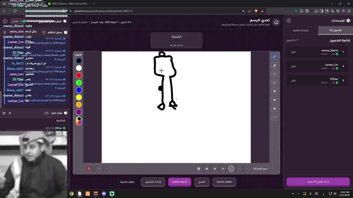
Task: Undo the last drawing stroke
Action: pos(99,169)
